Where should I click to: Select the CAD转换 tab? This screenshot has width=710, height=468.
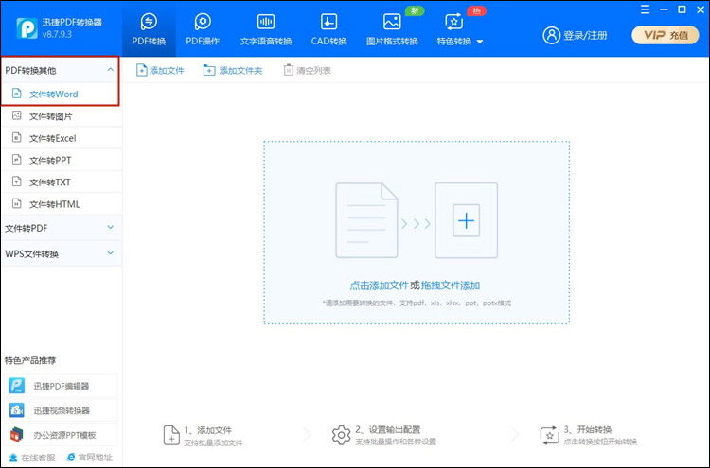[328, 30]
